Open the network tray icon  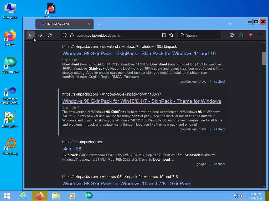[236, 196]
